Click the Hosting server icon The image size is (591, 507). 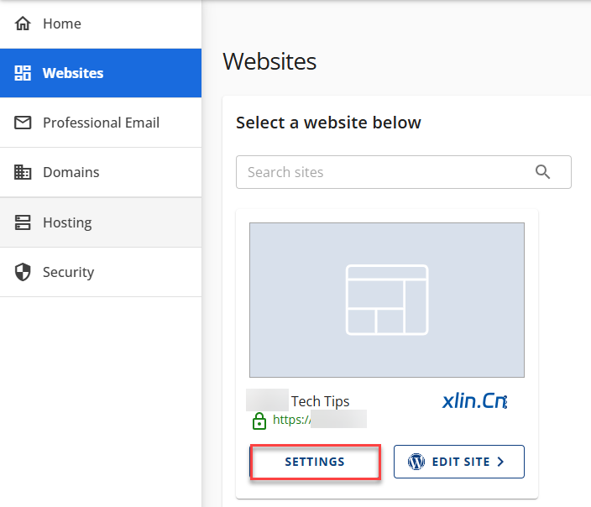coord(24,222)
